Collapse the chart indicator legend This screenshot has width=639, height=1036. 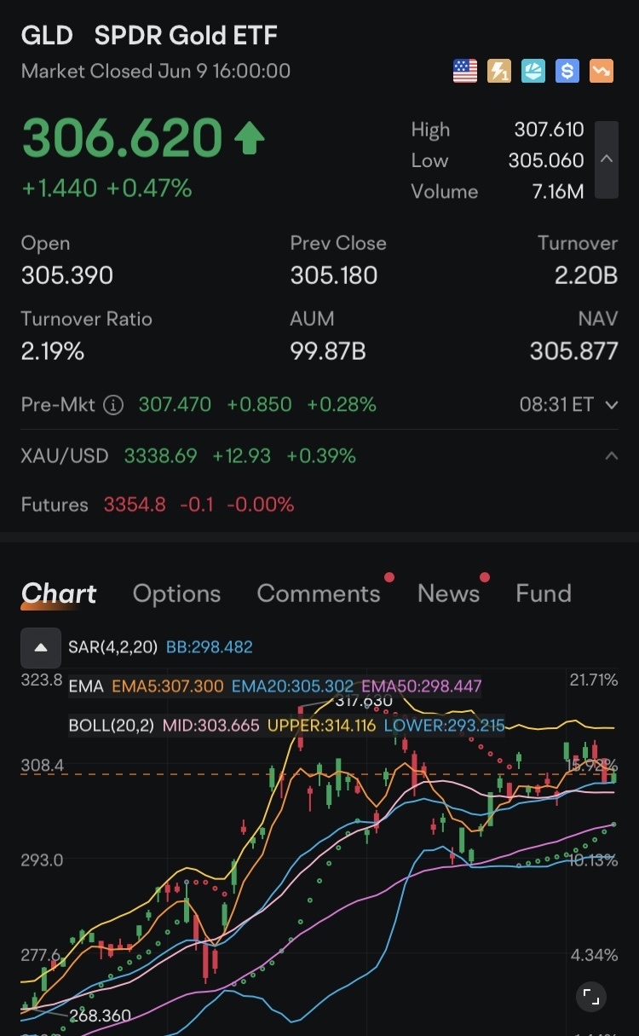[x=41, y=647]
